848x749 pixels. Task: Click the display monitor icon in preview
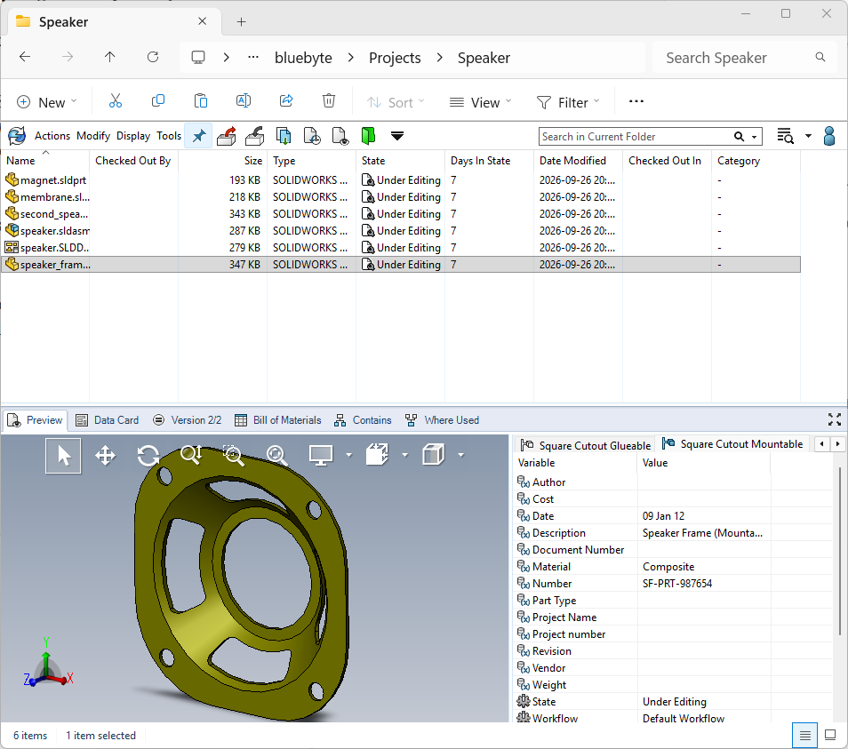point(321,455)
